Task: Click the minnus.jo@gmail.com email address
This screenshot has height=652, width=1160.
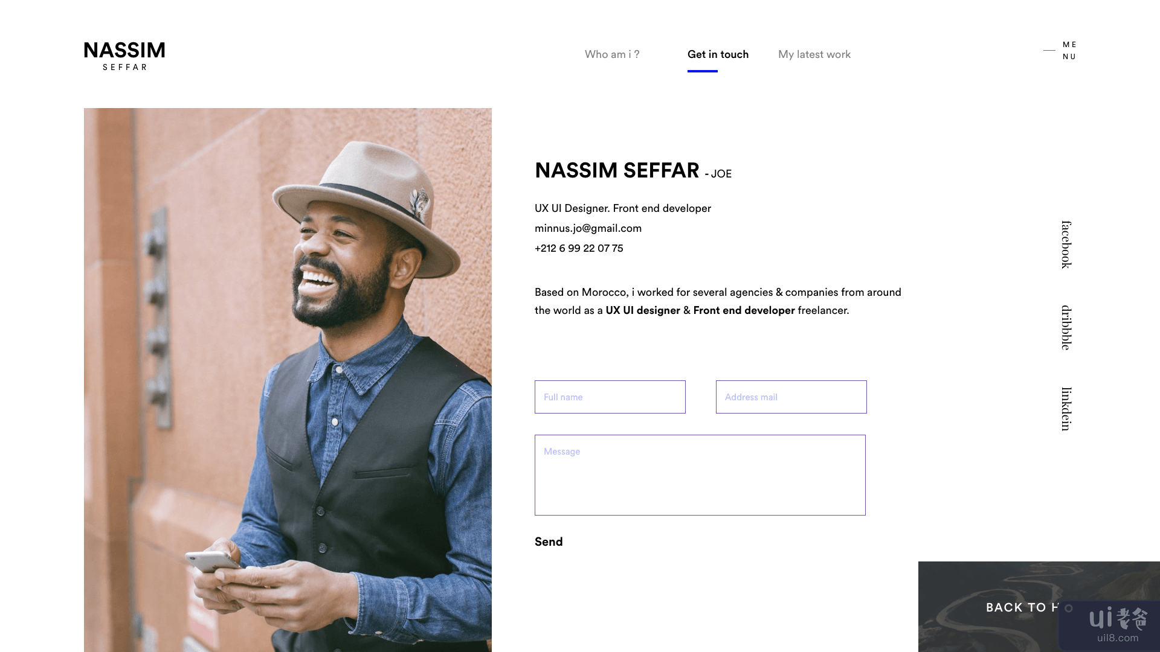Action: pyautogui.click(x=588, y=228)
